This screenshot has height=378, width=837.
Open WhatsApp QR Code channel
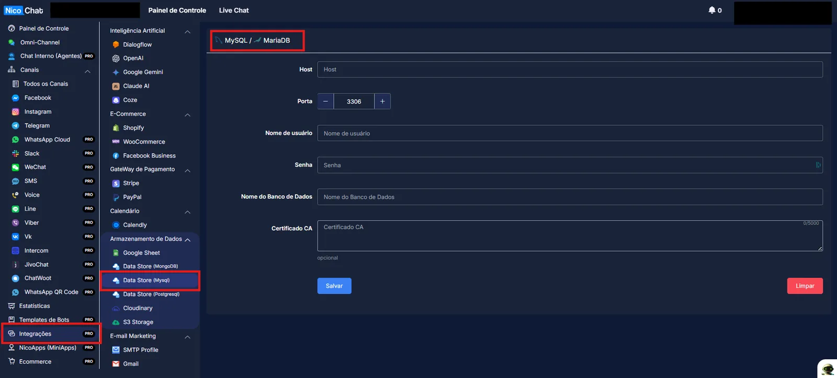click(51, 292)
